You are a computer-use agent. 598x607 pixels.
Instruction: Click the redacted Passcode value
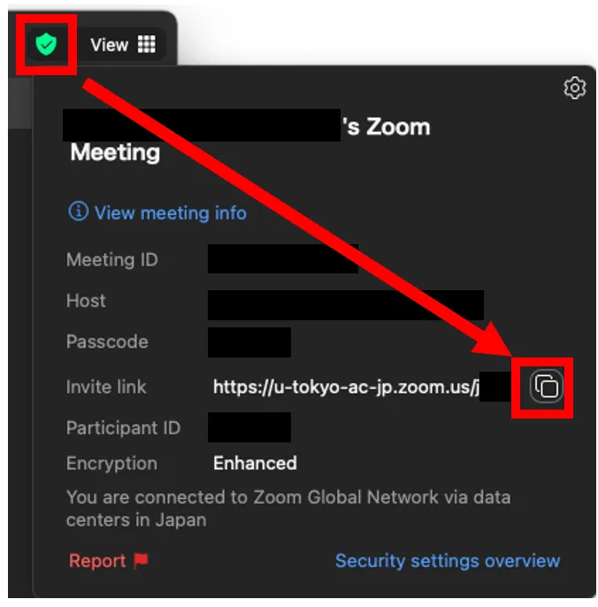pos(249,342)
